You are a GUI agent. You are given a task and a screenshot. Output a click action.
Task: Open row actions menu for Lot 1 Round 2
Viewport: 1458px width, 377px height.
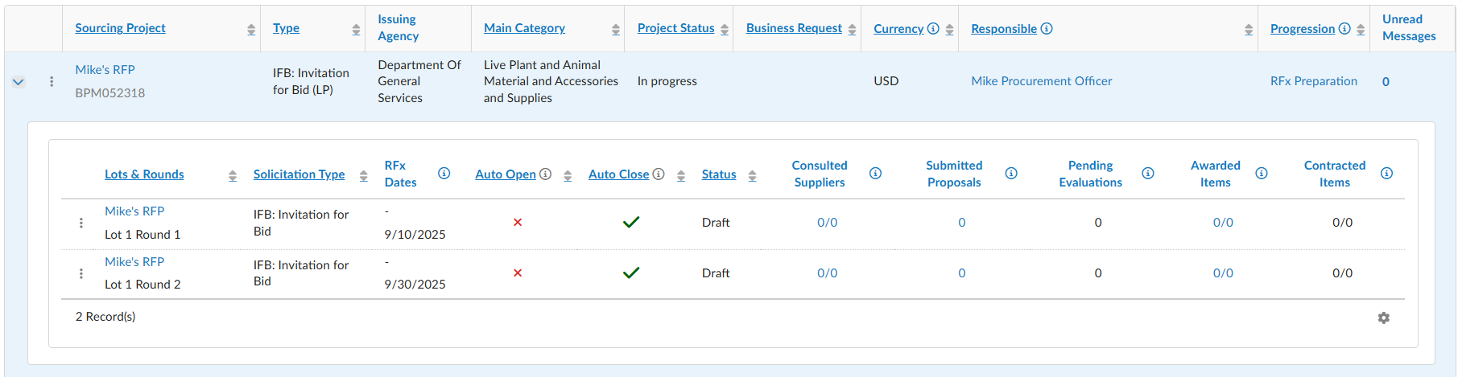pyautogui.click(x=81, y=273)
